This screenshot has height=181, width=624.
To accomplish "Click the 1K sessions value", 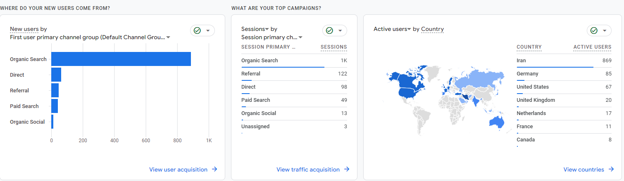I will (x=344, y=61).
